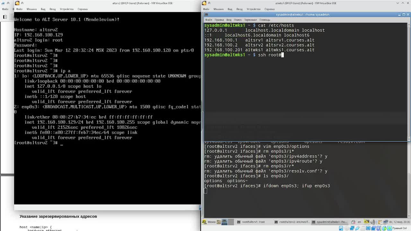
Task: Click display settings status icon
Action: click(368, 228)
